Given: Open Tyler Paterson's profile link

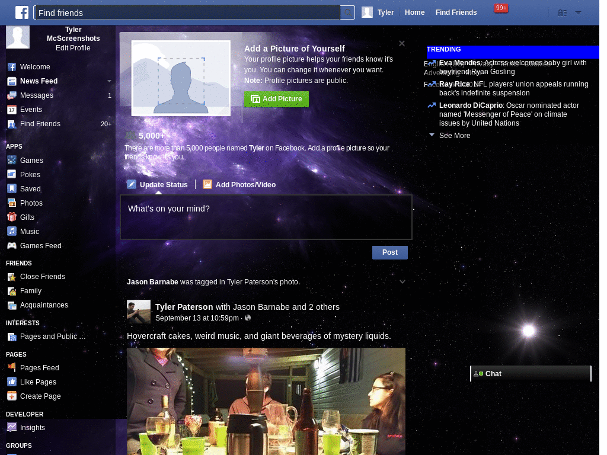Looking at the screenshot, I should (x=184, y=307).
